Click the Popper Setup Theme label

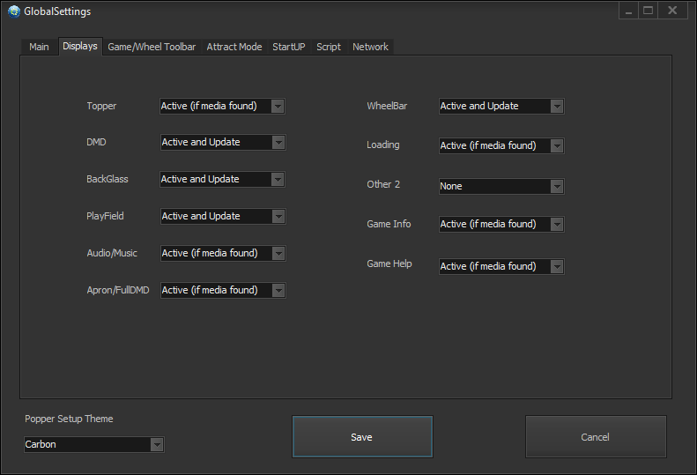click(x=69, y=419)
